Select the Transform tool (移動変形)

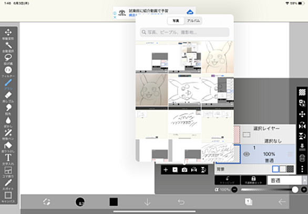point(8,34)
